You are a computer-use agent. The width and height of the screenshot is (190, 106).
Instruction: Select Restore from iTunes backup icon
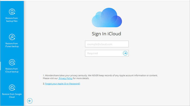(x=12, y=37)
